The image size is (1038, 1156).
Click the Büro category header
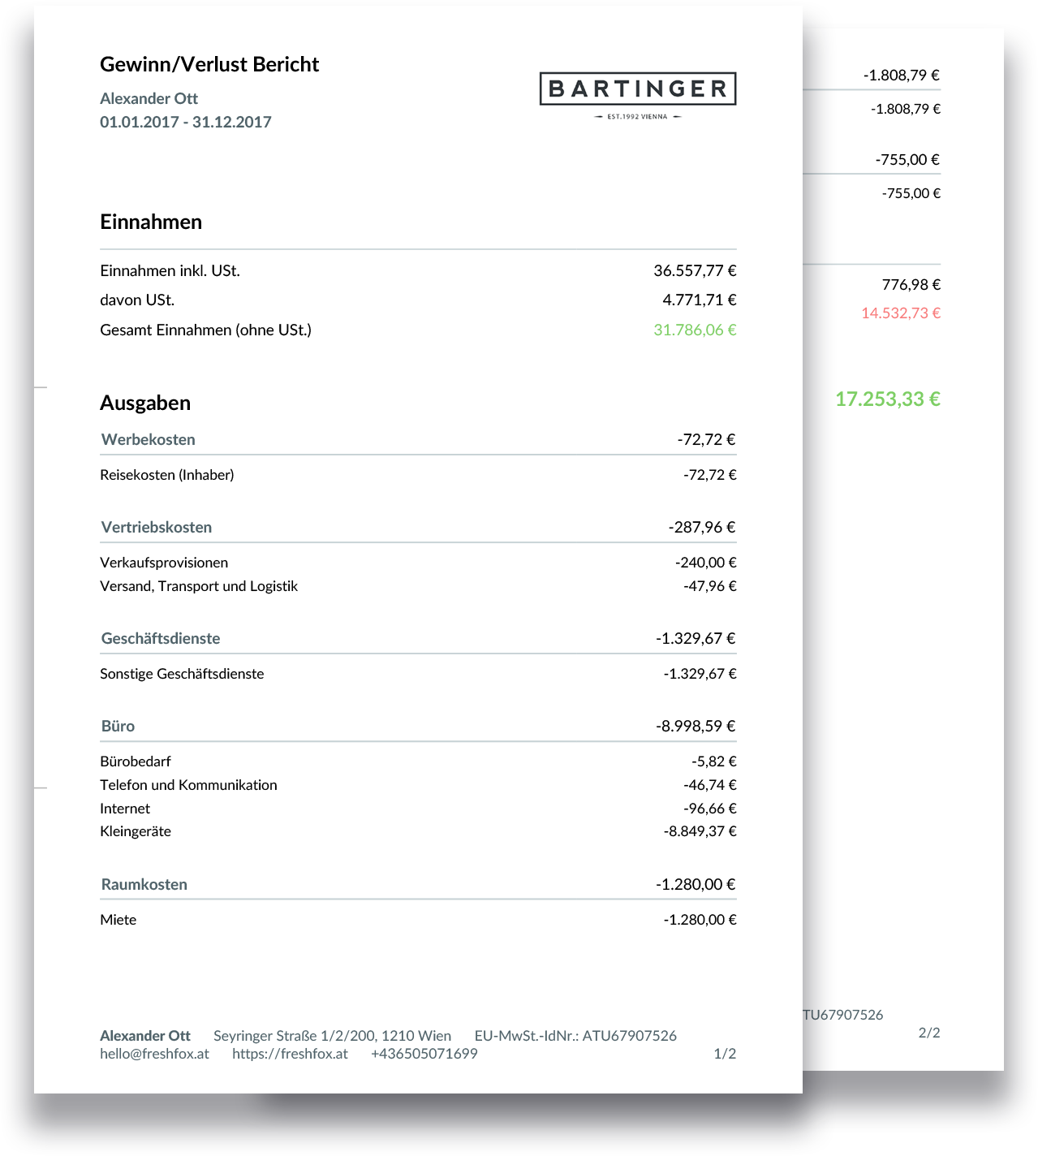118,726
